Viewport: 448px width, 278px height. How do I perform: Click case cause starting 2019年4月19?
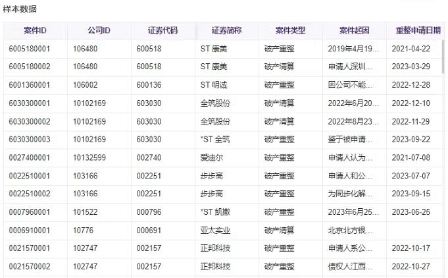(x=353, y=49)
